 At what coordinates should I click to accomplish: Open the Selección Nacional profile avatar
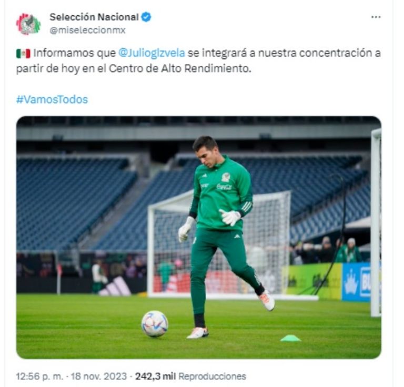(x=28, y=24)
